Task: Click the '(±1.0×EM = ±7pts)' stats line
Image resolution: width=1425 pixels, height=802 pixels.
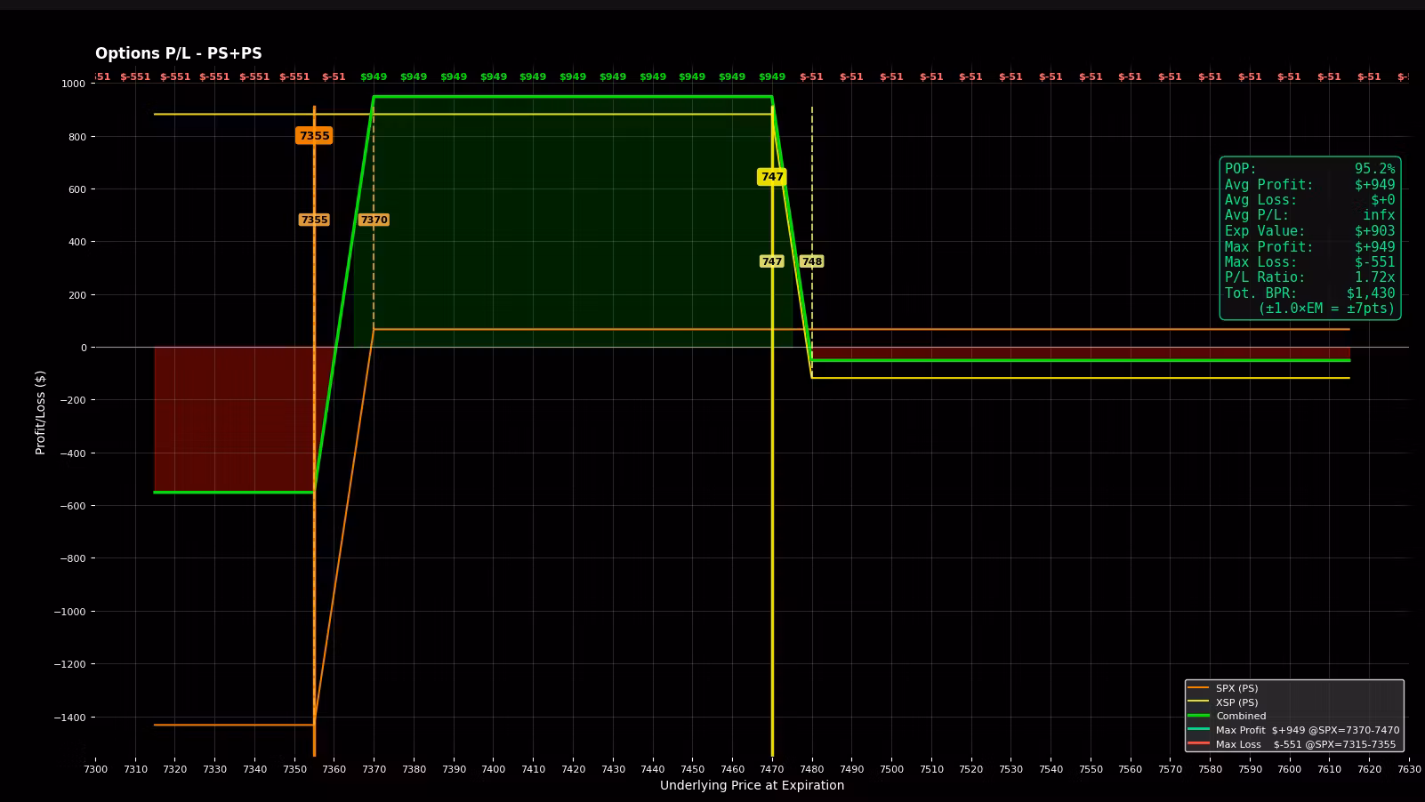Action: coord(1326,309)
